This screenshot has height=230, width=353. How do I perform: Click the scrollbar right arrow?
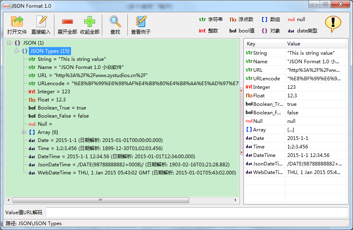pos(235,200)
